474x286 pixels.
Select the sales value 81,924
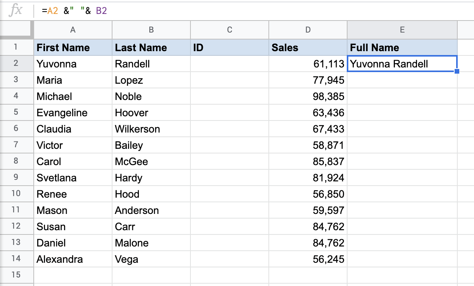click(308, 177)
